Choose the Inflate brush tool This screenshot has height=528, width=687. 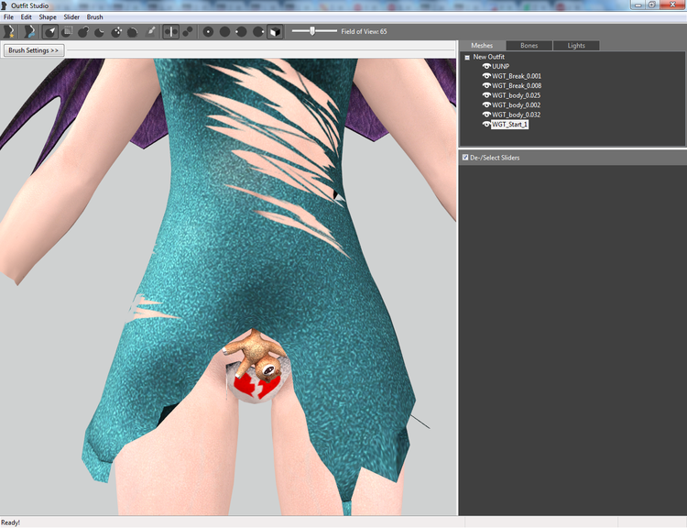point(83,31)
